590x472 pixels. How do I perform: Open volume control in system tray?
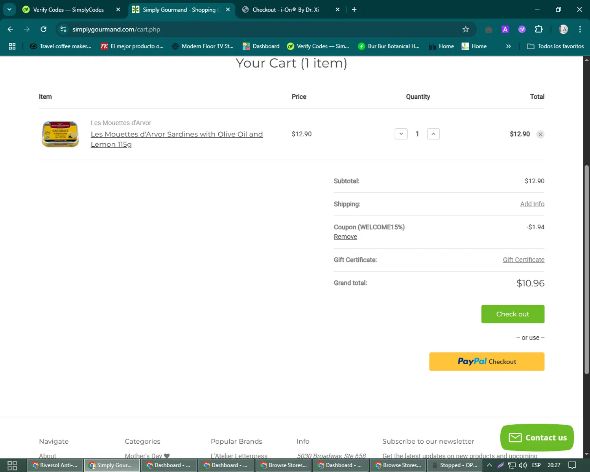523,465
